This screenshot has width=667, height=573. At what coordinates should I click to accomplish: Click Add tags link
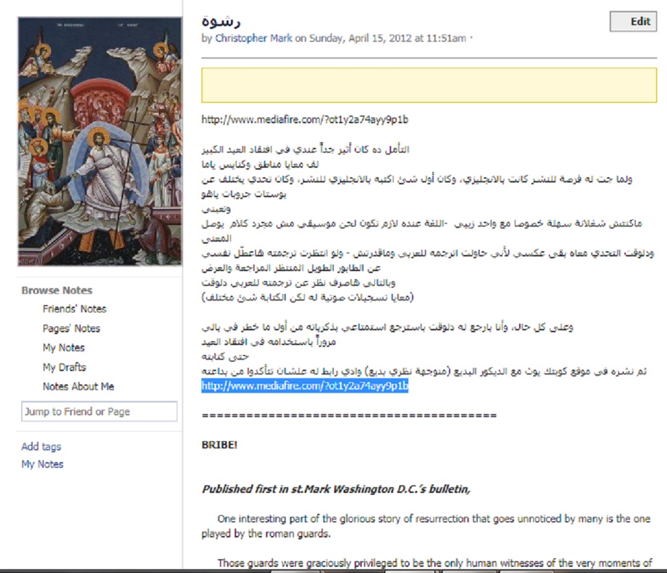(x=41, y=446)
